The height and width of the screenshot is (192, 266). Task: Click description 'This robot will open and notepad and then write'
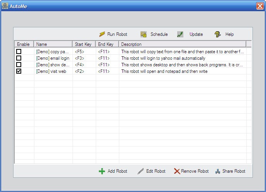tap(164, 71)
